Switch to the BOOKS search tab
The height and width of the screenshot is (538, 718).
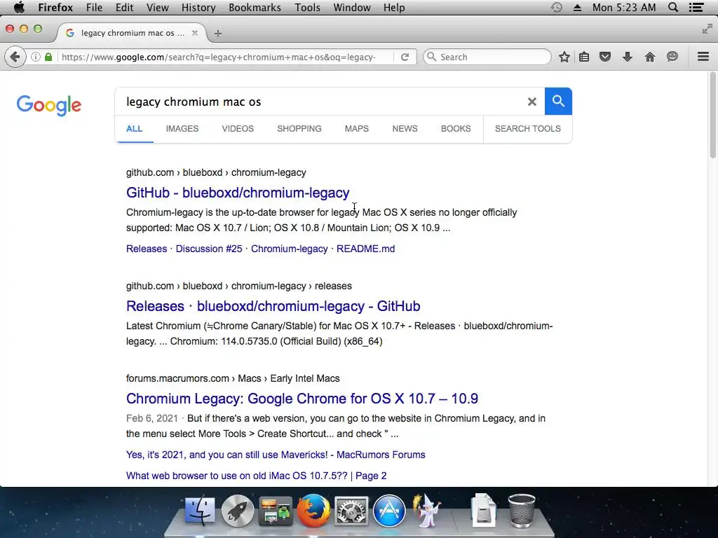456,129
